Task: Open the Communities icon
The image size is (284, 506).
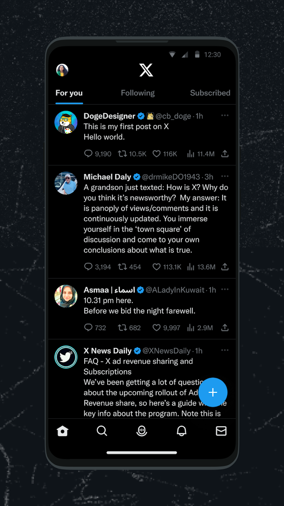Action: pyautogui.click(x=142, y=431)
